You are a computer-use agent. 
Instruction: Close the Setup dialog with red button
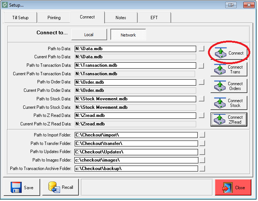click(233, 187)
